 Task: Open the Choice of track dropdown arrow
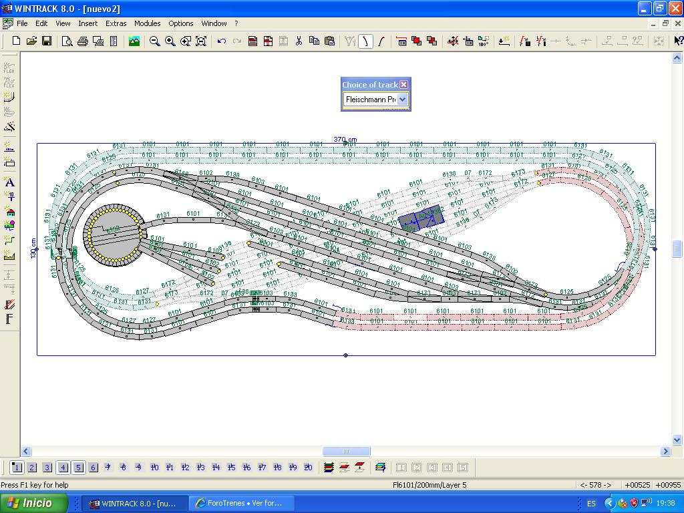[x=402, y=100]
